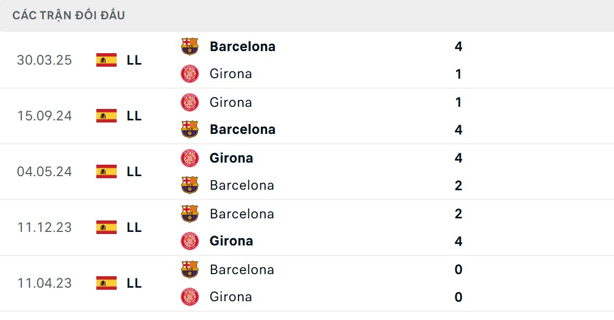Open Barcelona name in 11.04.23 match
This screenshot has width=614, height=320.
(242, 269)
